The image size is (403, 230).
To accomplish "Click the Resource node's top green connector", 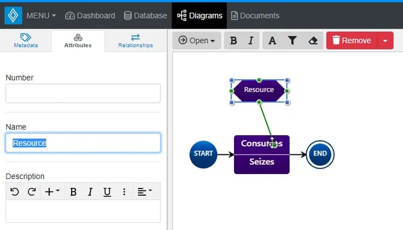I will click(x=259, y=80).
